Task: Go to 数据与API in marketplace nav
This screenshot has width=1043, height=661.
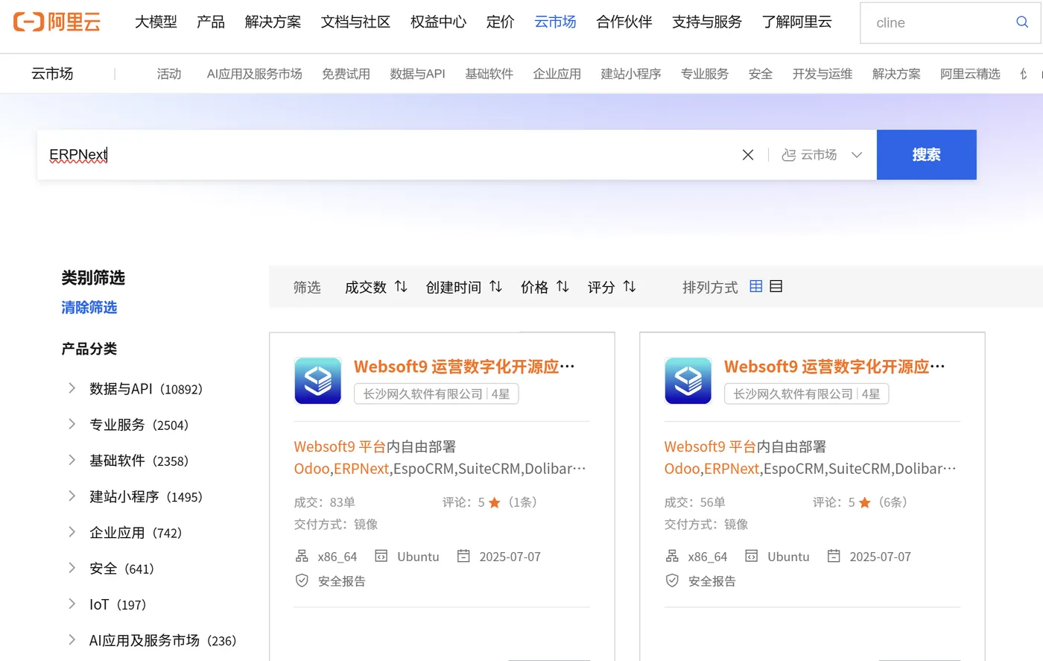Action: [417, 74]
